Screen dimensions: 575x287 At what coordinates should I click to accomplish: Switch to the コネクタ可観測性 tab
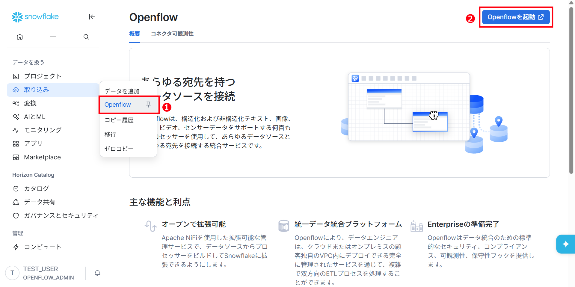(172, 34)
